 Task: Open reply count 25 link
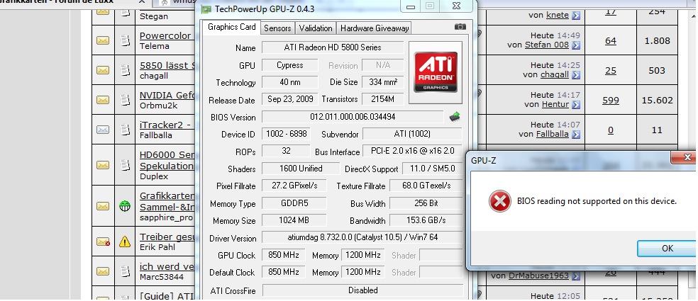coord(610,71)
